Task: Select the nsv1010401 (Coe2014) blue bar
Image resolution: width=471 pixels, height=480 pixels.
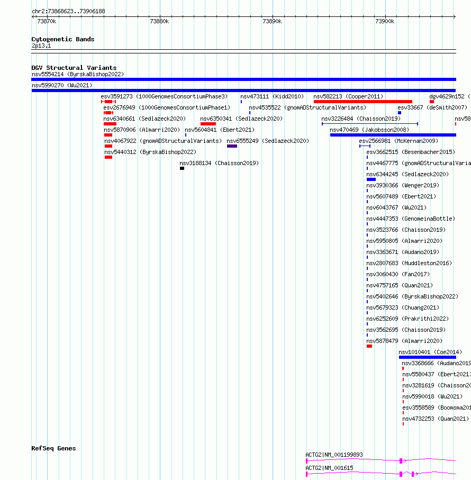Action: pyautogui.click(x=428, y=357)
